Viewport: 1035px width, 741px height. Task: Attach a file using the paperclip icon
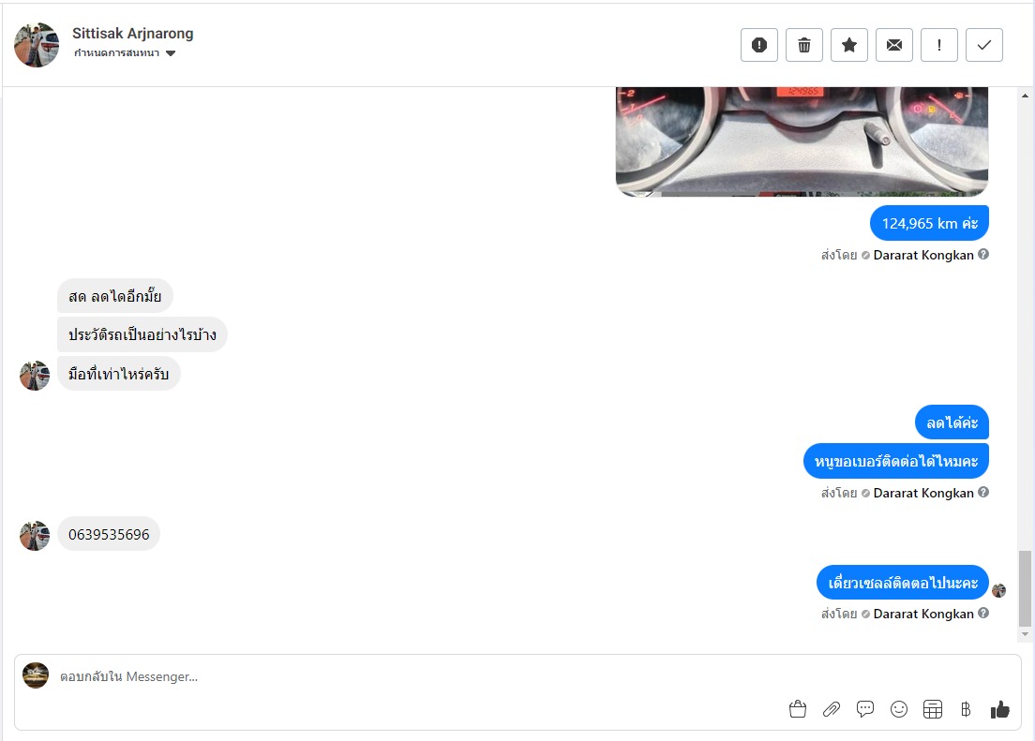[831, 709]
